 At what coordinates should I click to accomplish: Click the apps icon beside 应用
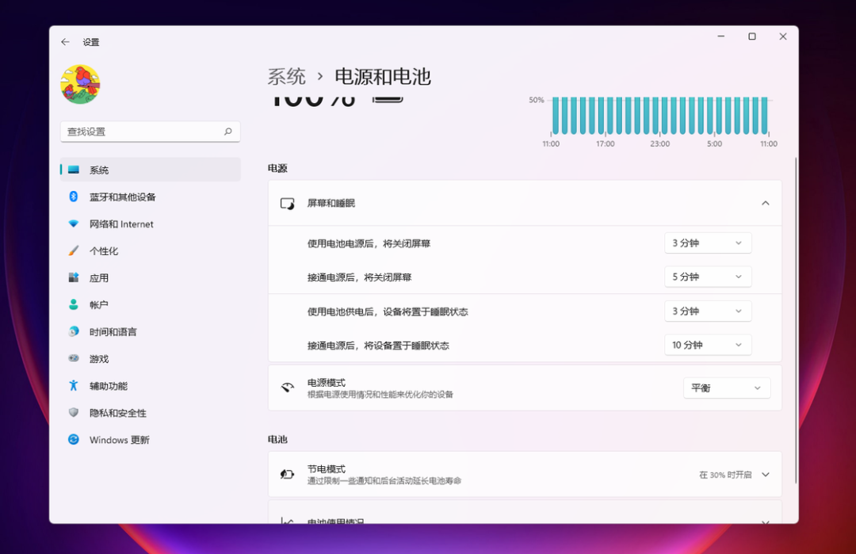point(74,277)
